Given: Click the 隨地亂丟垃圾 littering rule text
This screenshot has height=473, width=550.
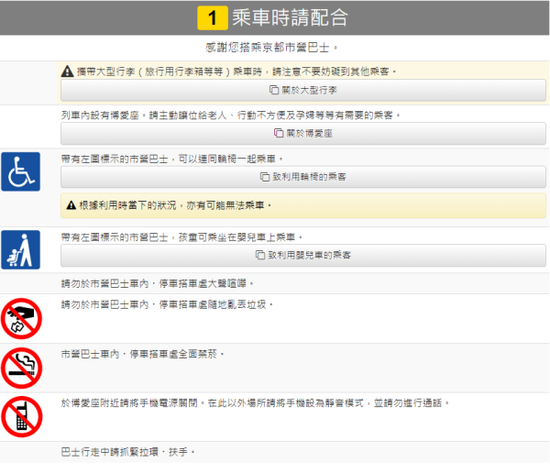Looking at the screenshot, I should 167,303.
